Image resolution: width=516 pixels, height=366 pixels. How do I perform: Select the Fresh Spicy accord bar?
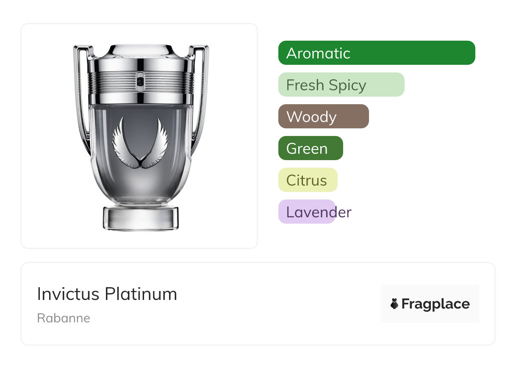click(341, 85)
